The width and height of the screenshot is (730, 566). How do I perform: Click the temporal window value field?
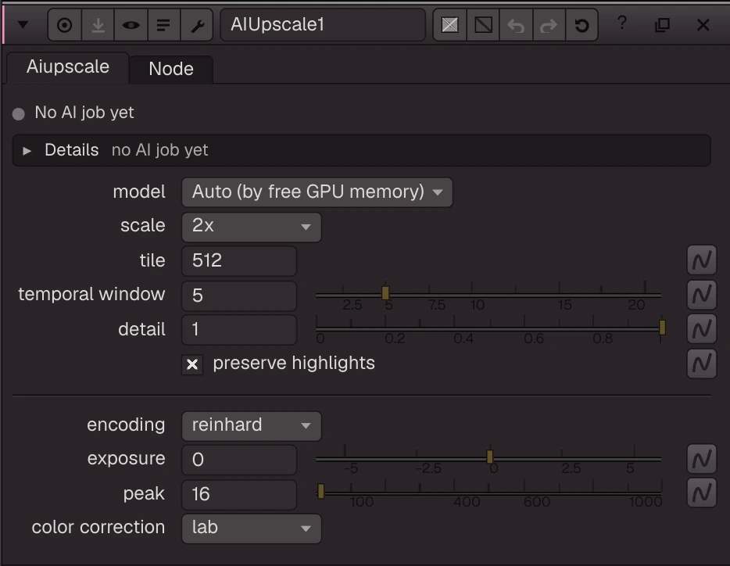point(239,296)
